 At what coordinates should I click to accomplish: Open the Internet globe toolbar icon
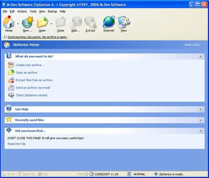[x=109, y=22]
